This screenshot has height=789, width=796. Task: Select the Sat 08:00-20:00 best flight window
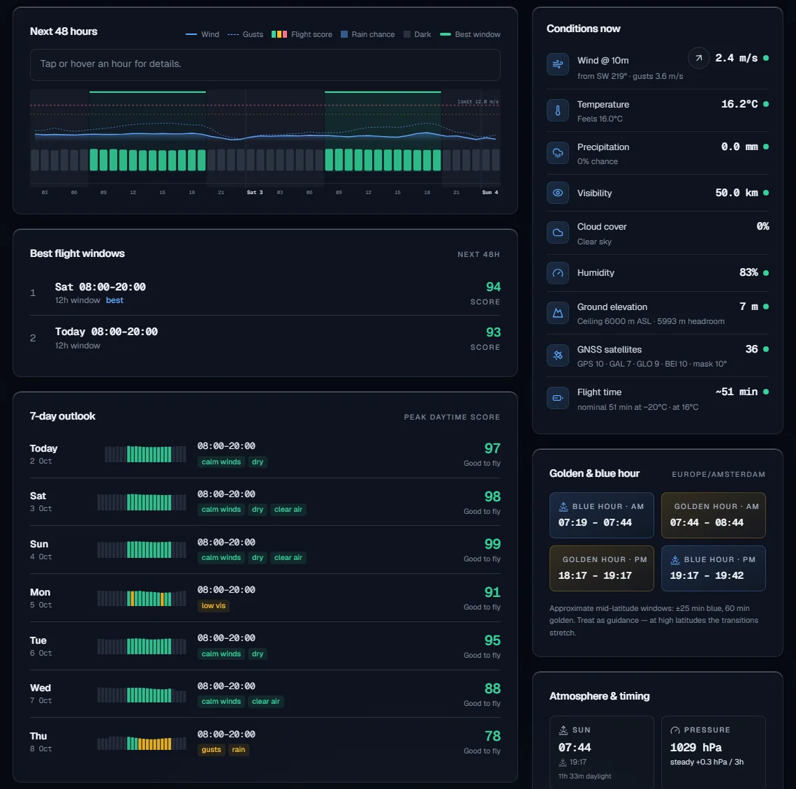(265, 293)
